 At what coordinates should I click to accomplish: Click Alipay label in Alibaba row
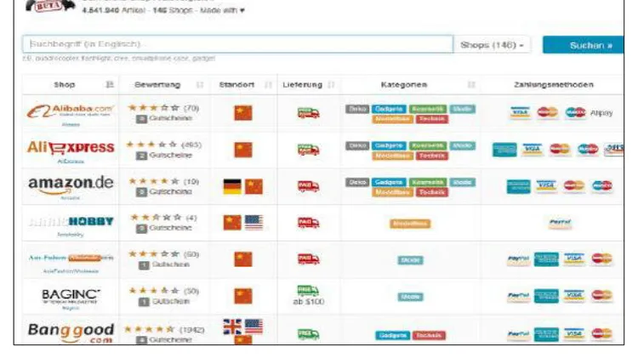coord(601,113)
